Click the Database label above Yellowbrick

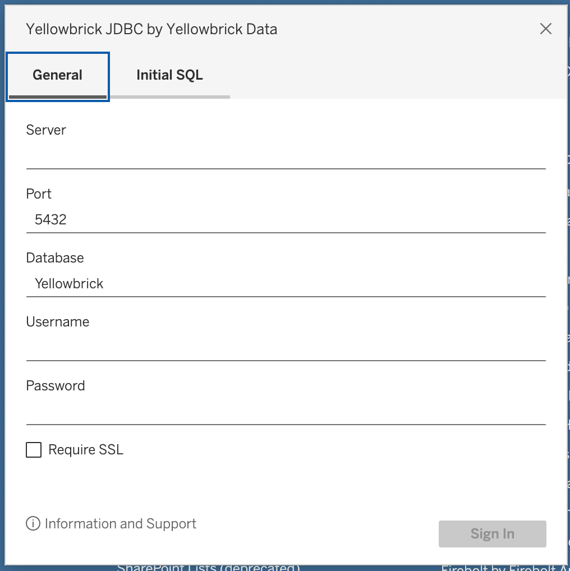(54, 257)
